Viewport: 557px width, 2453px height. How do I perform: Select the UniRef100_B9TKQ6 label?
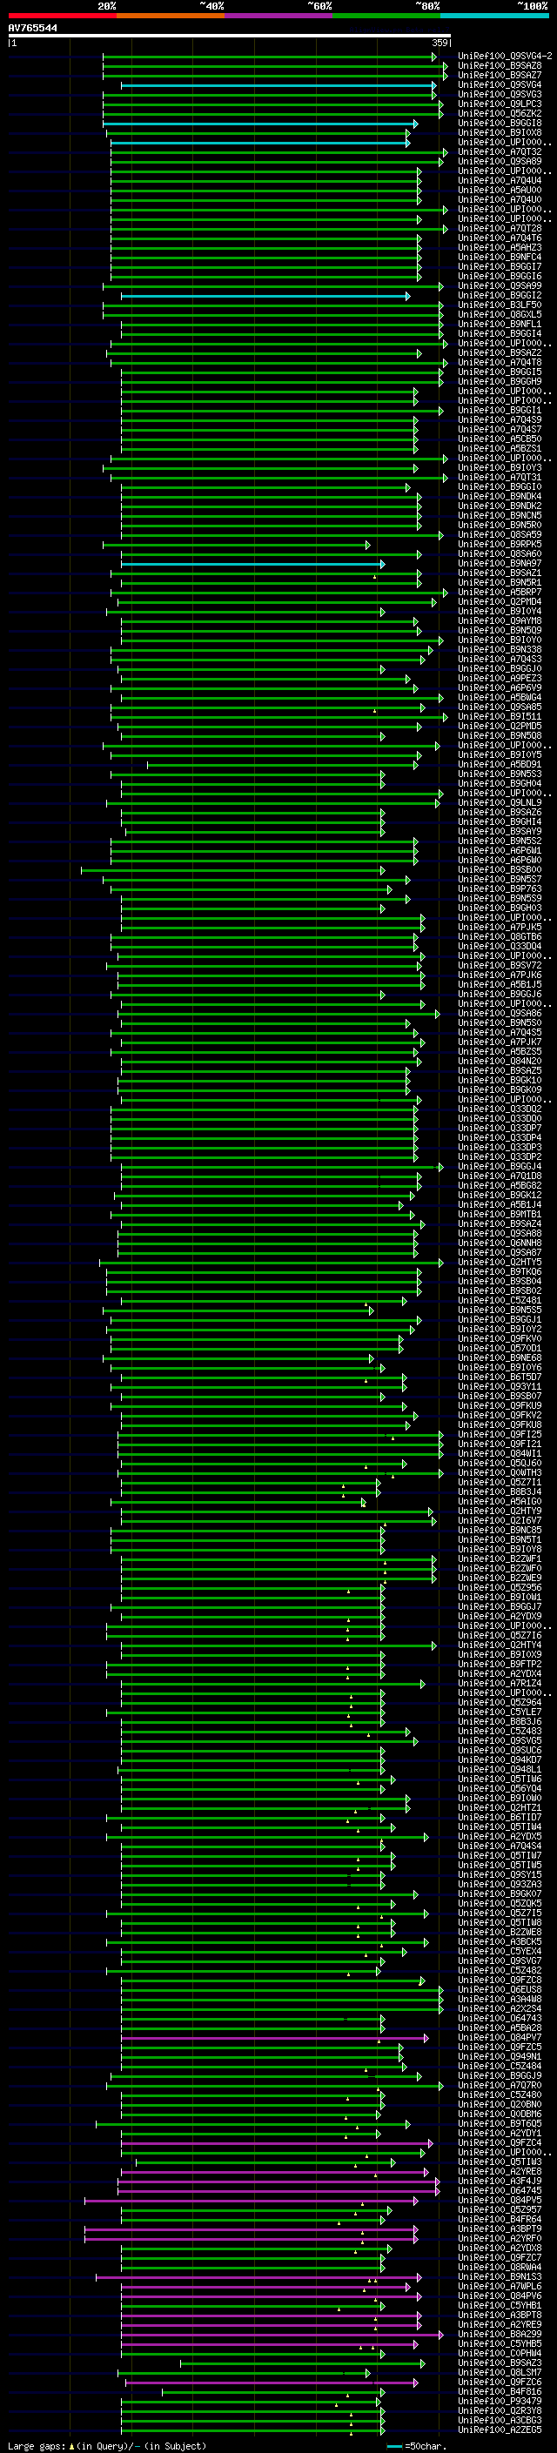(500, 1272)
